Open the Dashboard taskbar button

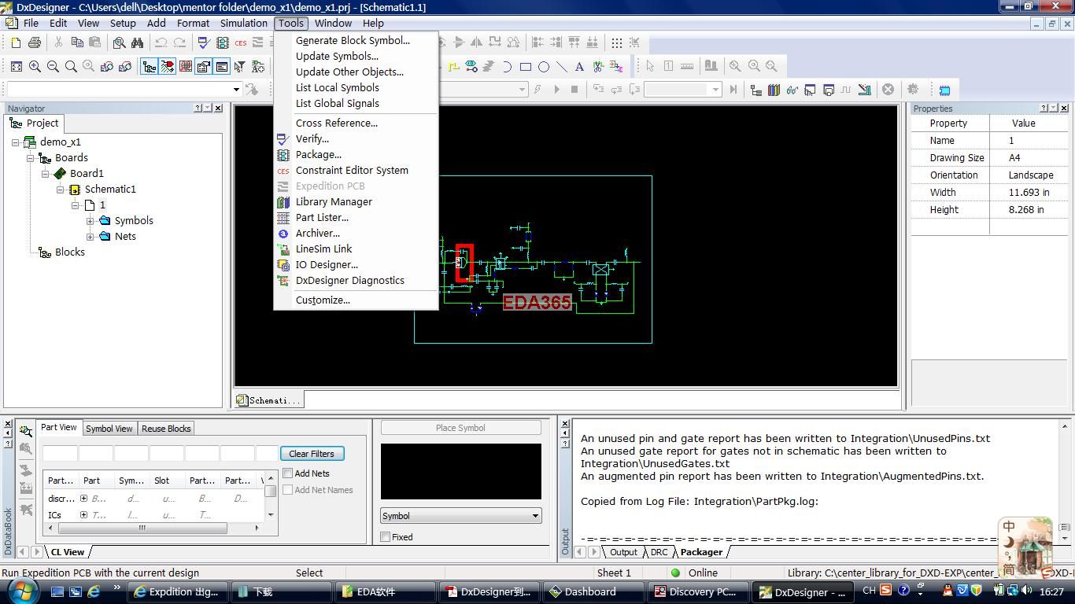[x=594, y=592]
